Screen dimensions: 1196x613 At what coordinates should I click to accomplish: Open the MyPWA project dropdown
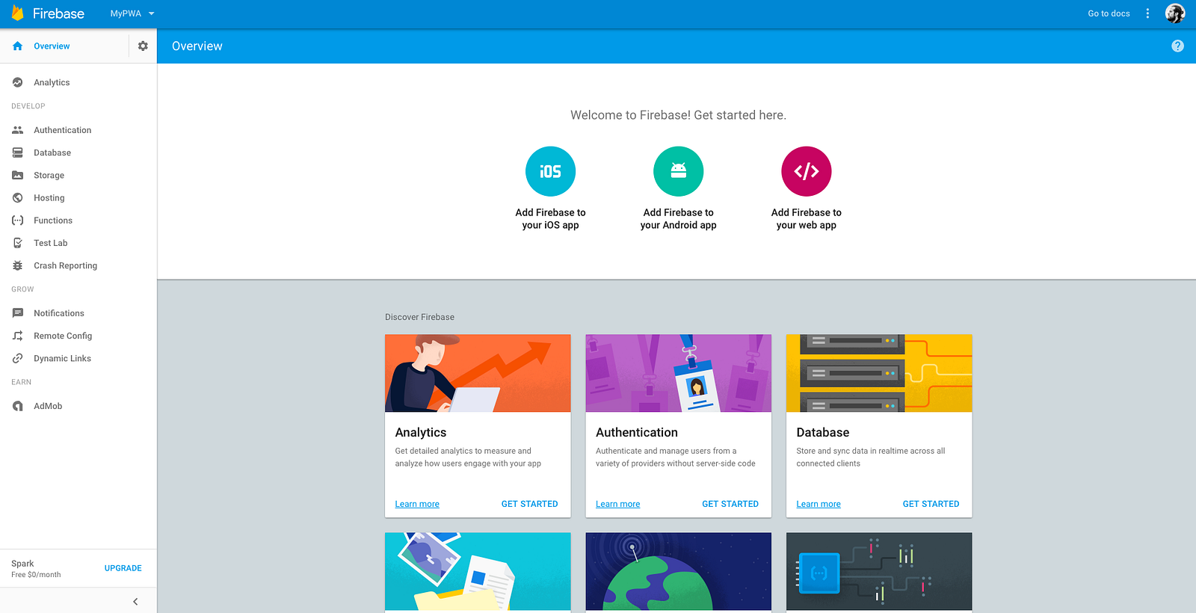[132, 13]
